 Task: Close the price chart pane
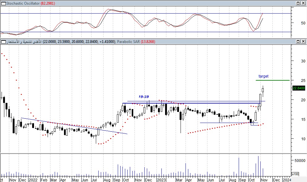[304, 42]
